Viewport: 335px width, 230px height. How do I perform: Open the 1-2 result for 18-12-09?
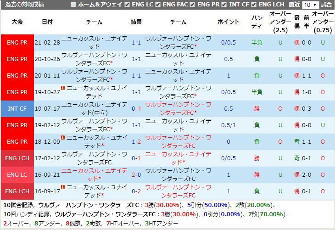click(x=136, y=142)
